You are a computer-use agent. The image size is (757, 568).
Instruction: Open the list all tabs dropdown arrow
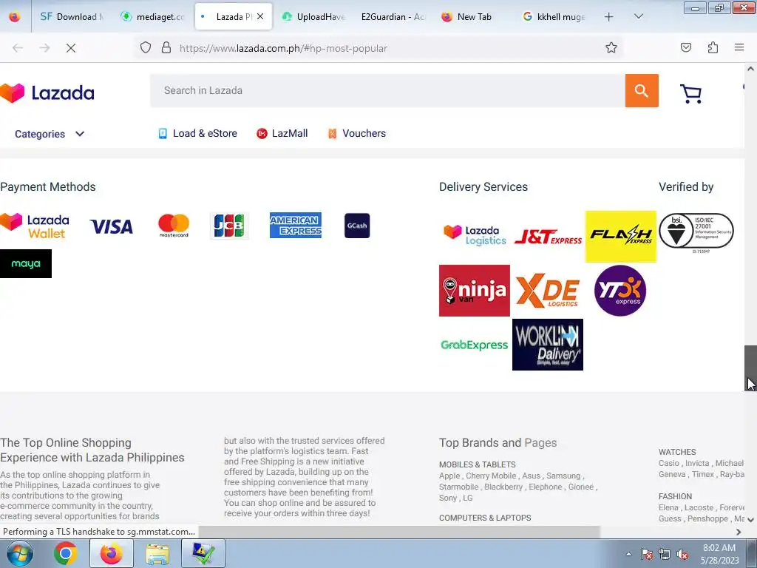638,16
